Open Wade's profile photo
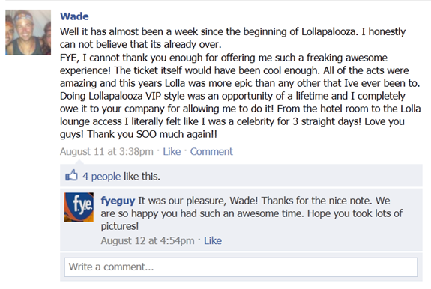The width and height of the screenshot is (431, 289). tap(28, 32)
